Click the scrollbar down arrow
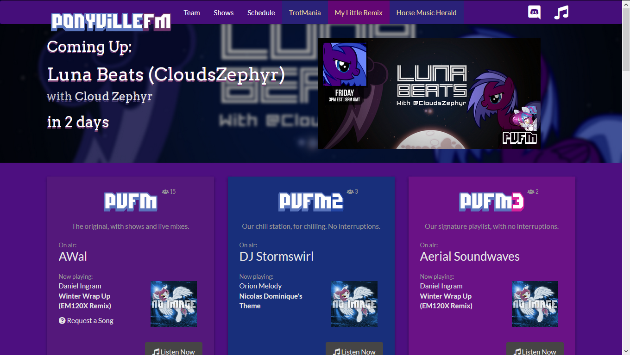630x355 pixels. pos(626,351)
